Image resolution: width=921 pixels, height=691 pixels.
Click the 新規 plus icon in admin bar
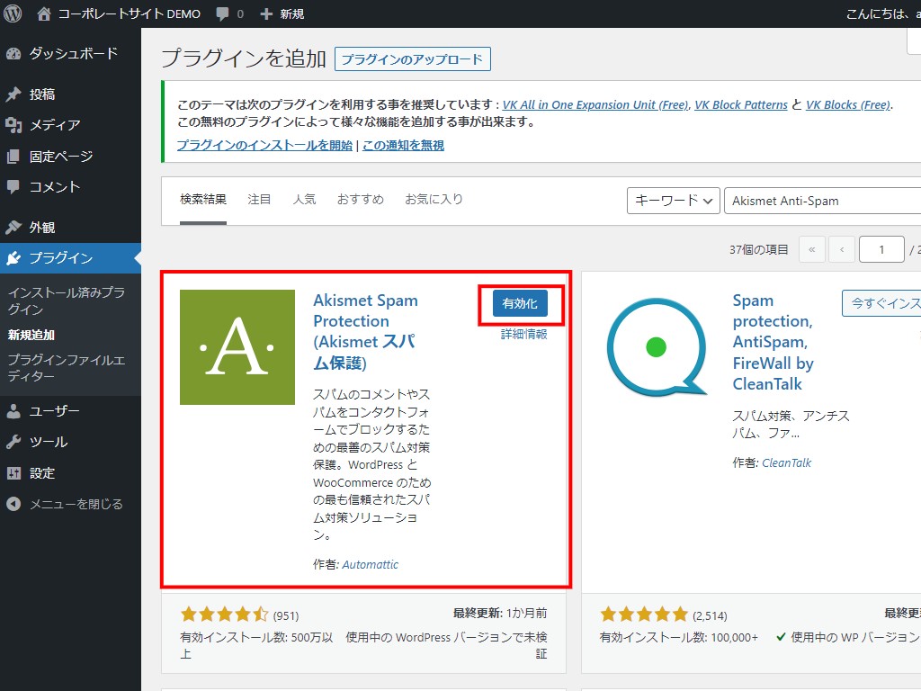[265, 13]
